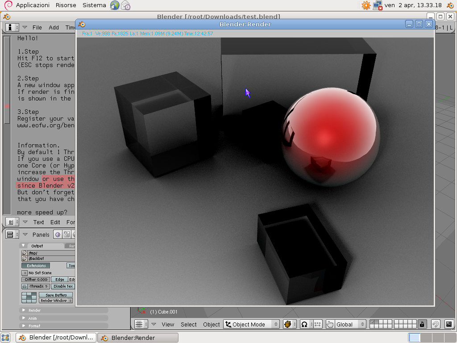
Task: Click the show desktop button in bottom panel
Action: tap(5, 338)
